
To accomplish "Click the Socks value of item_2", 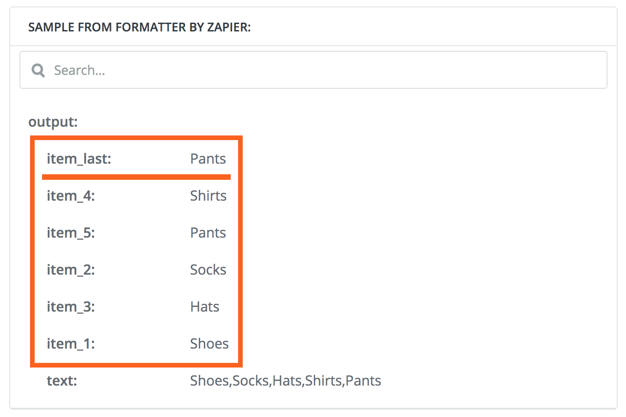I will pyautogui.click(x=208, y=270).
